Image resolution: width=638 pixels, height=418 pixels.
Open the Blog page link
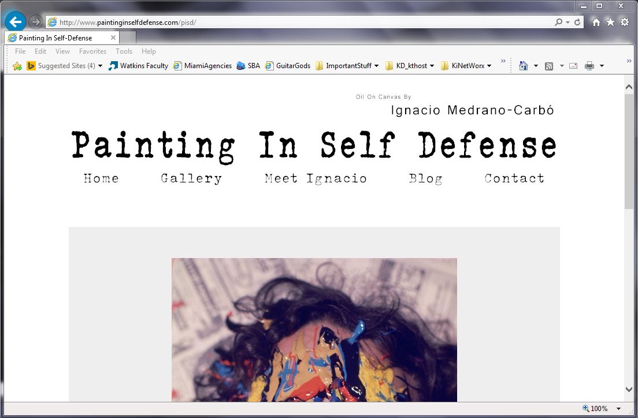coord(425,178)
